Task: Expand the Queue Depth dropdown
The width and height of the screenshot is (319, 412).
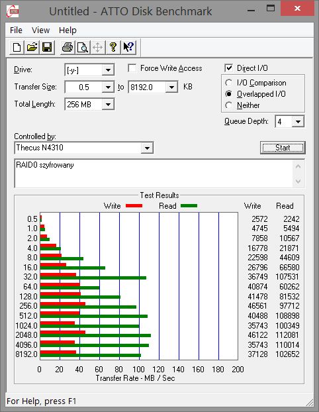Action: click(298, 122)
